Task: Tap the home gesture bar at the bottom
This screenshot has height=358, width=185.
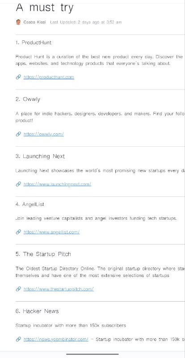Action: (x=92, y=354)
